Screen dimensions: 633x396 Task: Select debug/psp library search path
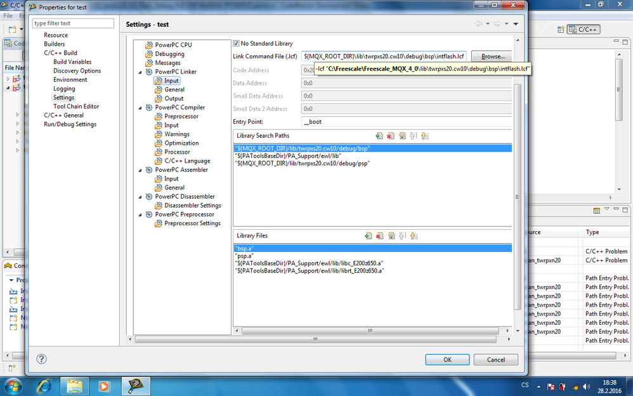click(302, 163)
